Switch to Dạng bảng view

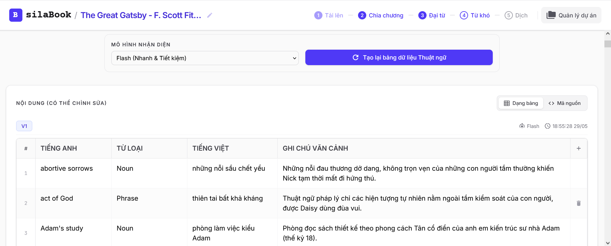point(521,103)
